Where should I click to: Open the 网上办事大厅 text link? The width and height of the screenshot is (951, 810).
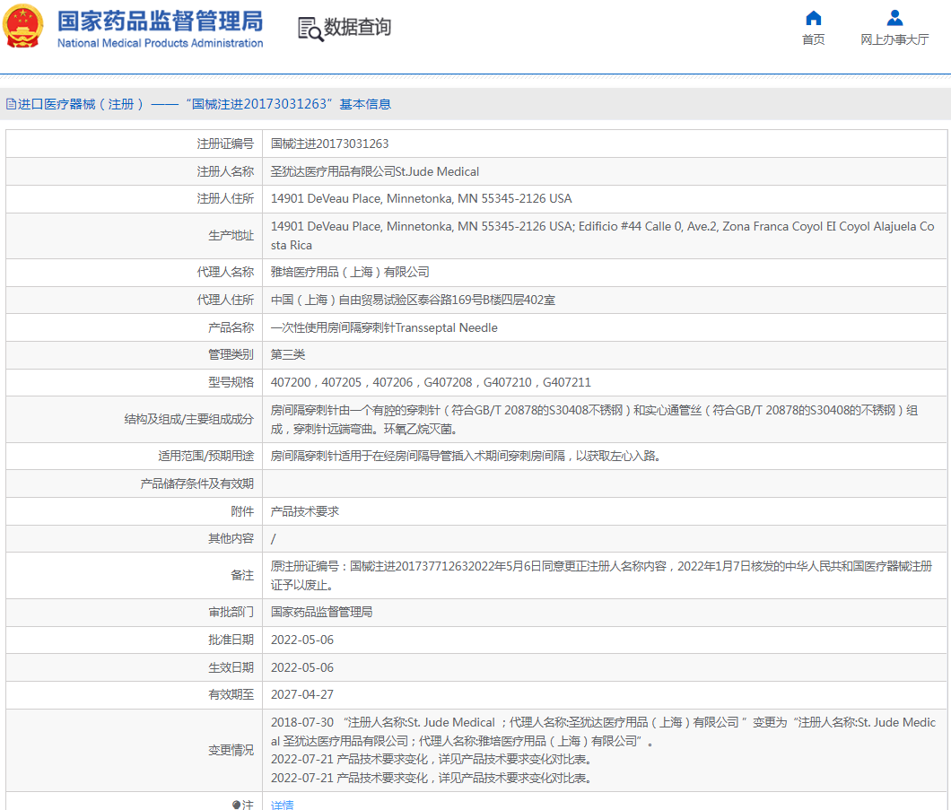click(894, 39)
